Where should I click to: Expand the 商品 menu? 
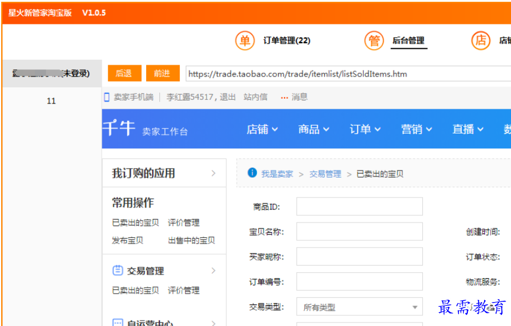(313, 129)
